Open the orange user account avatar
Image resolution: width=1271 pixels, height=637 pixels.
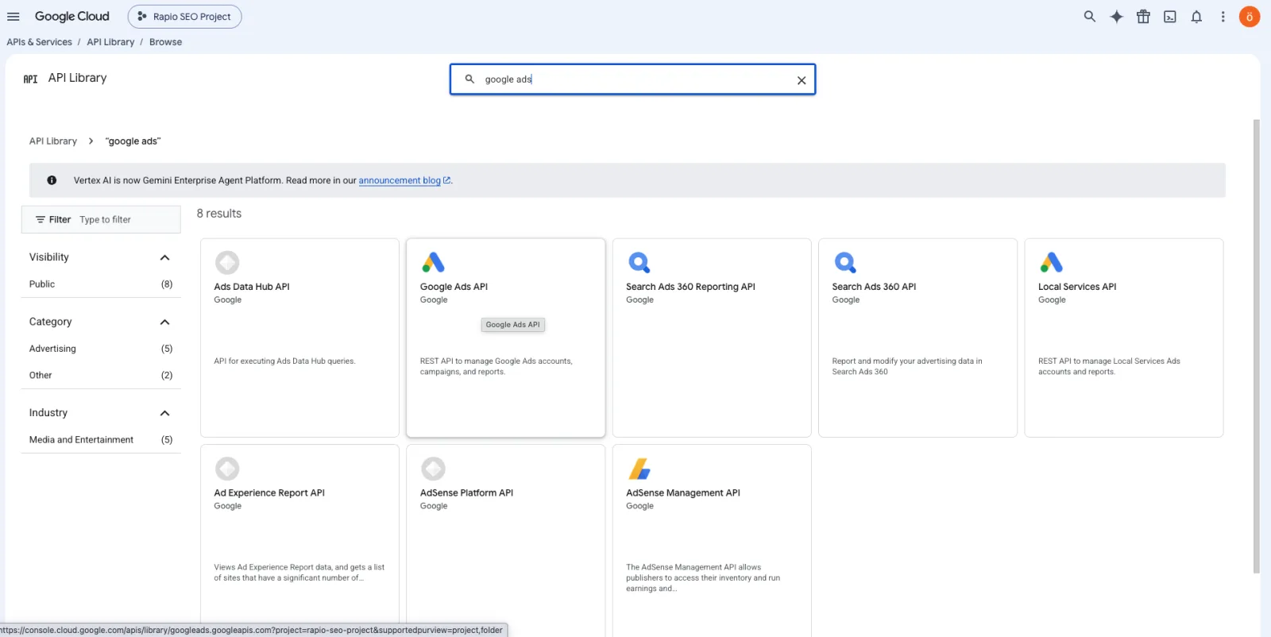coord(1250,17)
